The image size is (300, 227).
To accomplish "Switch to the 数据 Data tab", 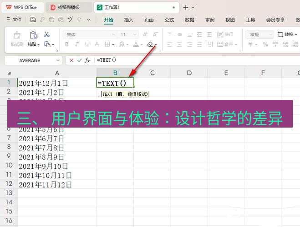I will pyautogui.click(x=189, y=20).
